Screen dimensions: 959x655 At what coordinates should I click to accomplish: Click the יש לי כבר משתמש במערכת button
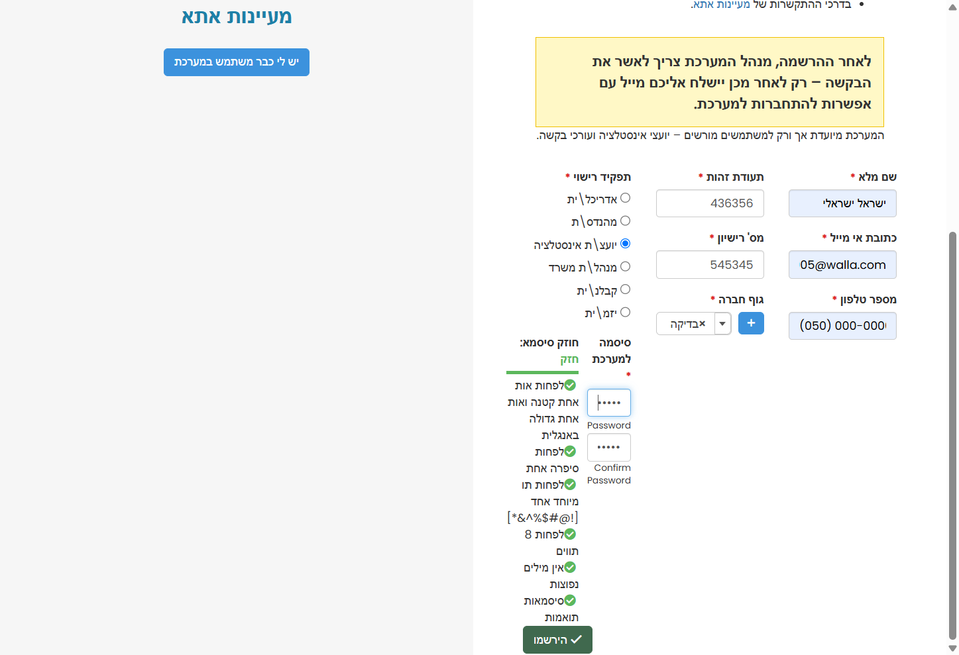237,62
